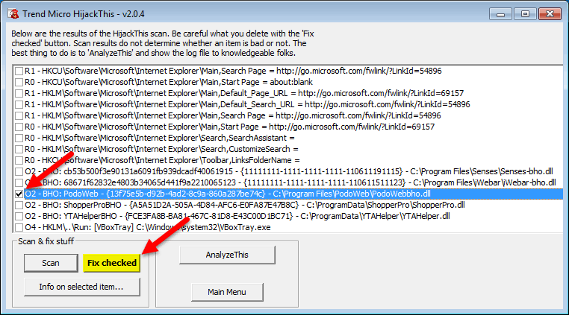
Task: Tick the ShopperProBHO entry checkbox
Action: point(19,206)
